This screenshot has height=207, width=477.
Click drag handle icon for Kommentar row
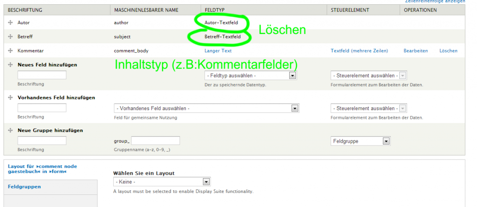pyautogui.click(x=10, y=51)
